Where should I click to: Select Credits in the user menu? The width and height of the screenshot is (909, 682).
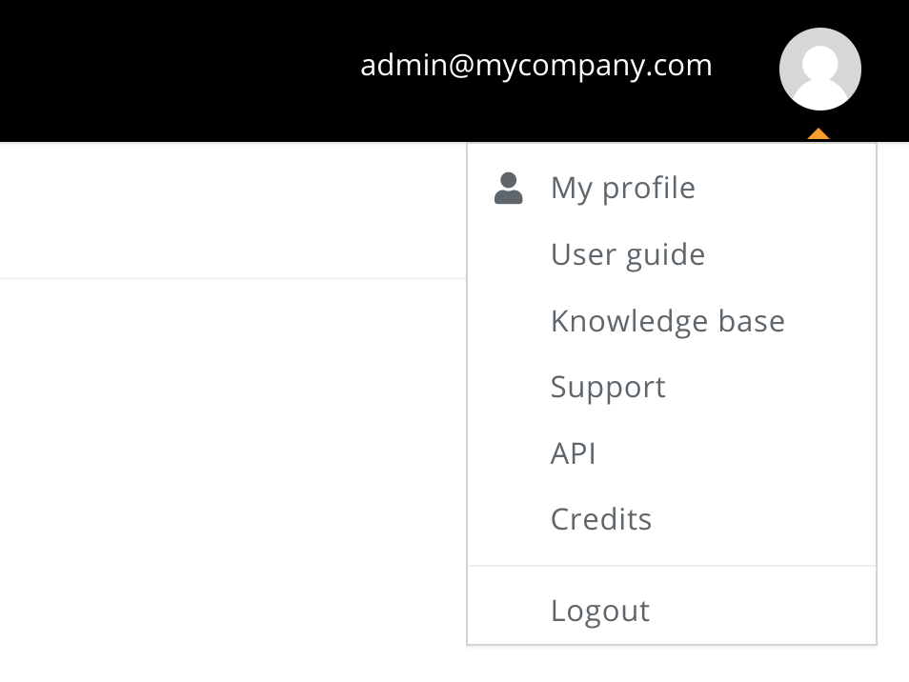point(672,519)
